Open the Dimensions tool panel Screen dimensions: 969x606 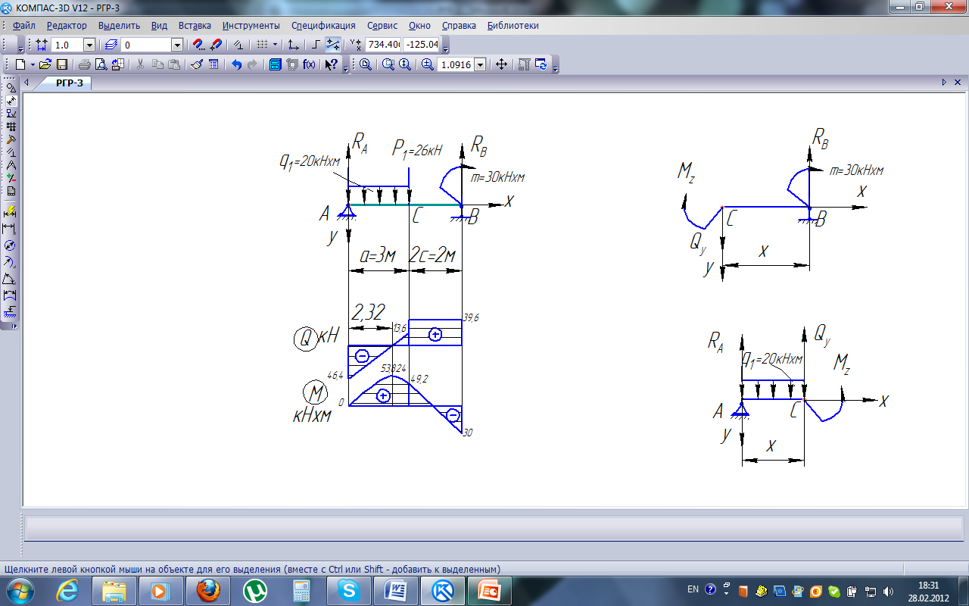tap(11, 101)
